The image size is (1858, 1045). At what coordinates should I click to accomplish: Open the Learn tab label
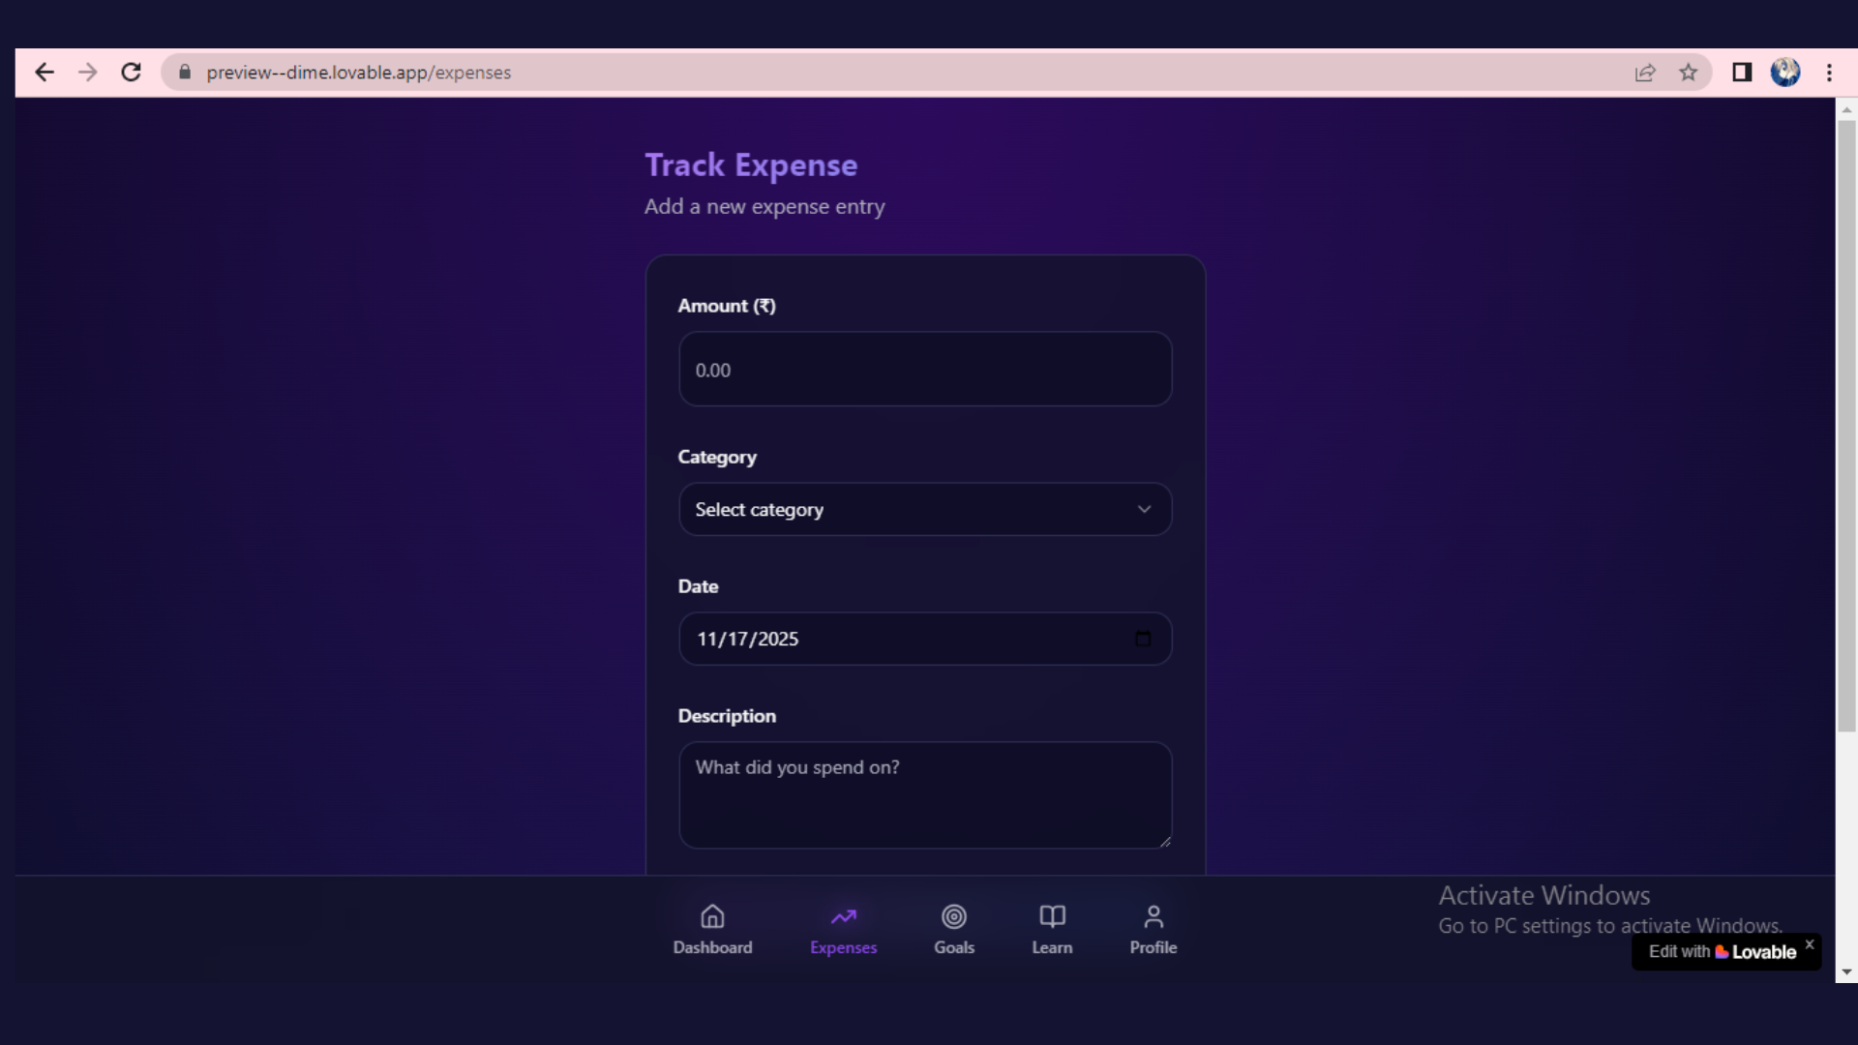point(1052,947)
